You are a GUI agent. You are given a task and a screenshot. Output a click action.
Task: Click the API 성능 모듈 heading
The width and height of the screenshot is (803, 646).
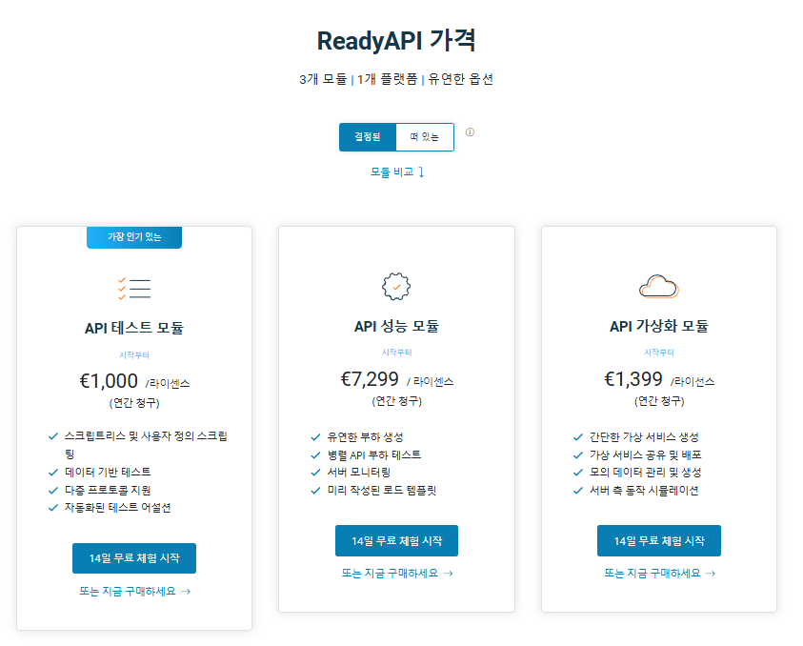pos(396,326)
